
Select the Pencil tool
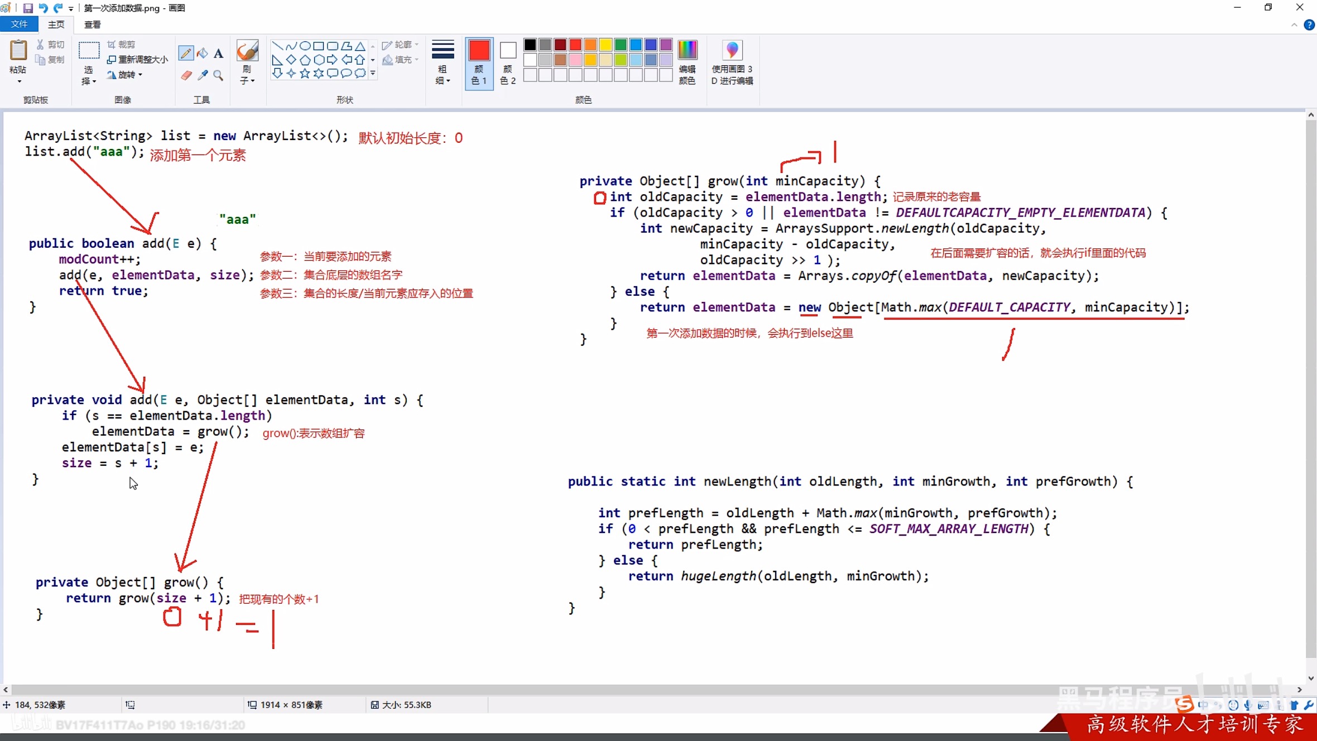186,53
